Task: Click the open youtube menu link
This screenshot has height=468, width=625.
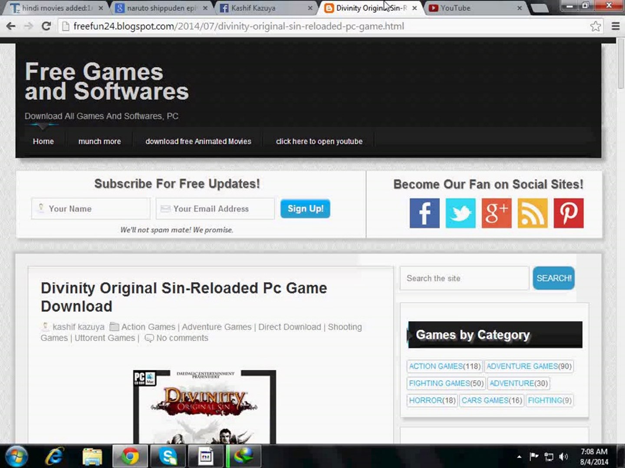Action: (319, 141)
